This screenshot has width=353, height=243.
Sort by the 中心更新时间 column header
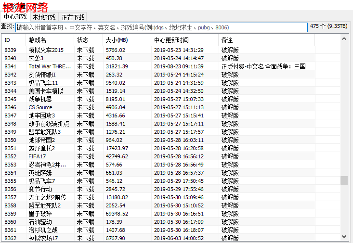coord(185,40)
